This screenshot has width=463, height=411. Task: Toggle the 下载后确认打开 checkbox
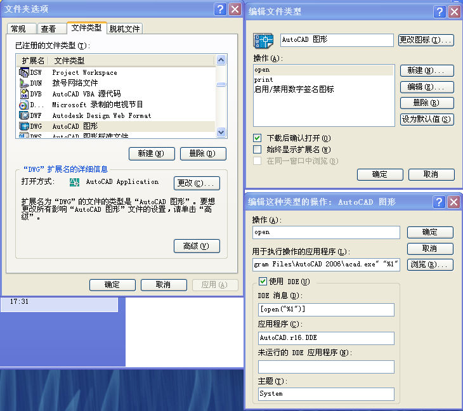(258, 138)
